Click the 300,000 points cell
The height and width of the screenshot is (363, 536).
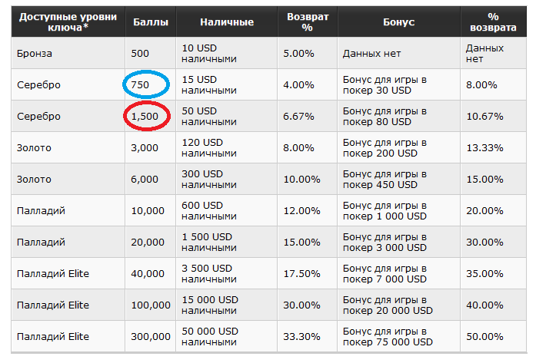coord(151,336)
